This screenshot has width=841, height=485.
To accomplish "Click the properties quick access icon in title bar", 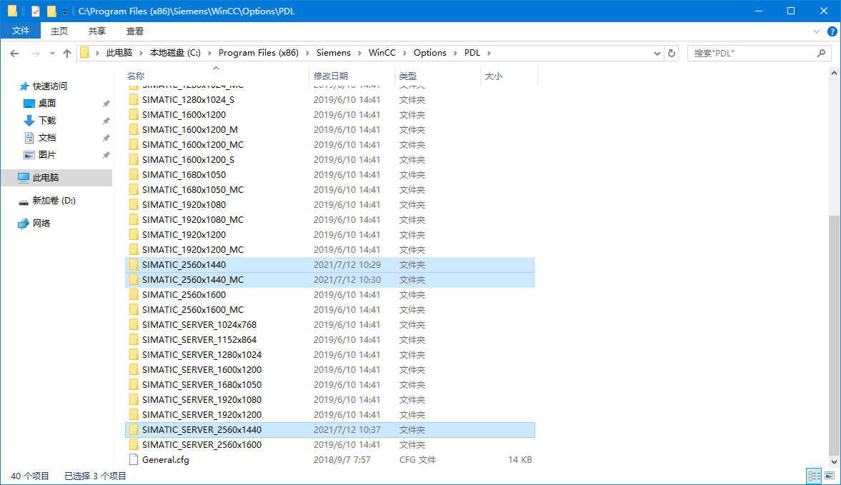I will [36, 11].
